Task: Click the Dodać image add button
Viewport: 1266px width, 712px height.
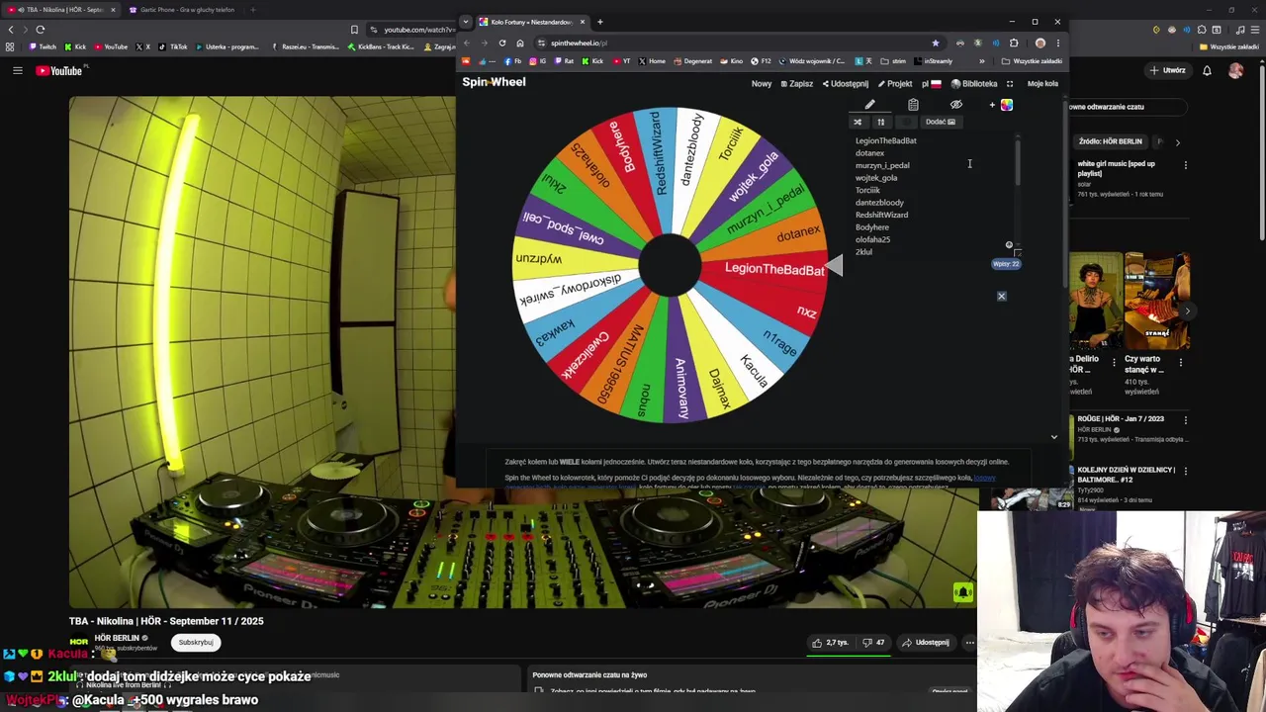Action: point(940,122)
